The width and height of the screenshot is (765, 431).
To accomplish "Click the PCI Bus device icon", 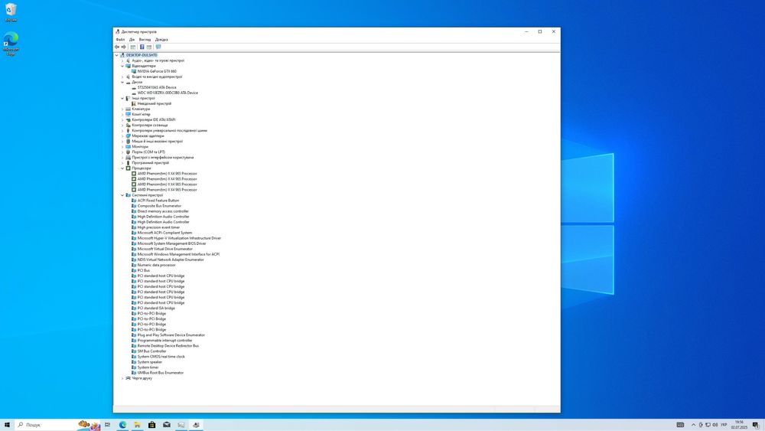I will click(134, 270).
